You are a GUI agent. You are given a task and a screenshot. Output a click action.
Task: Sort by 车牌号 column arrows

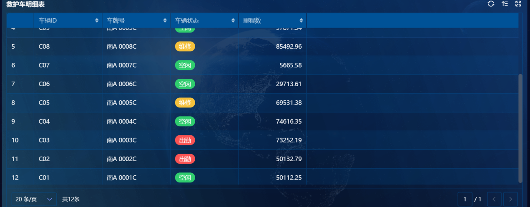(x=165, y=20)
